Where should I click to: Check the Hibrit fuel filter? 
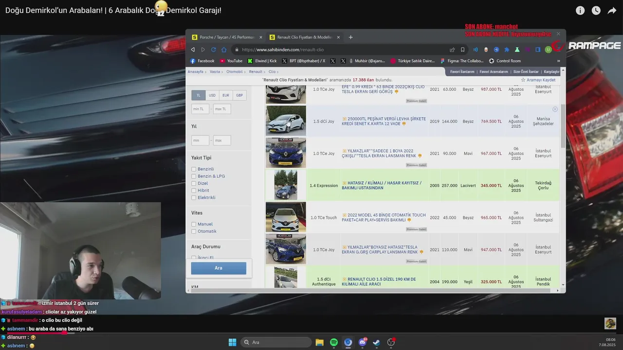(x=194, y=191)
